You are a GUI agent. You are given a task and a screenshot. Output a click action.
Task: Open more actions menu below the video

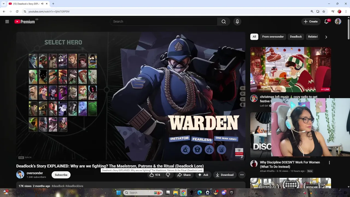coord(242,175)
